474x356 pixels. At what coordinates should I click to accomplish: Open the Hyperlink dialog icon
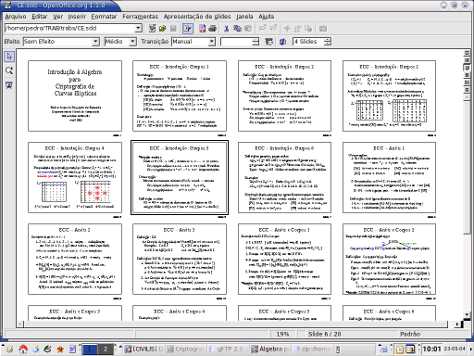coord(308,29)
